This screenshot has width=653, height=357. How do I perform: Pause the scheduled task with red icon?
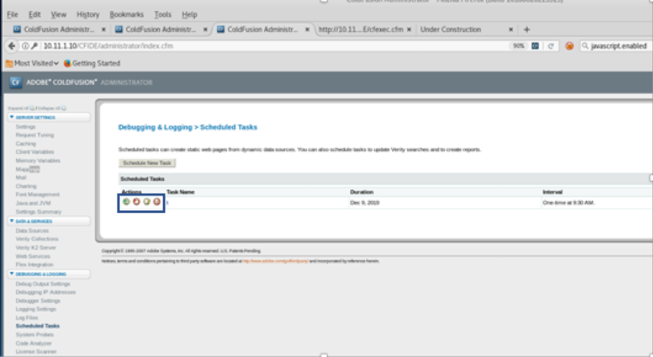[x=137, y=202]
